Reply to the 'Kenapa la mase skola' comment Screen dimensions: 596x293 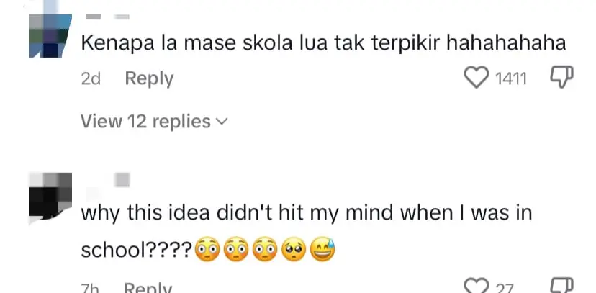point(149,78)
